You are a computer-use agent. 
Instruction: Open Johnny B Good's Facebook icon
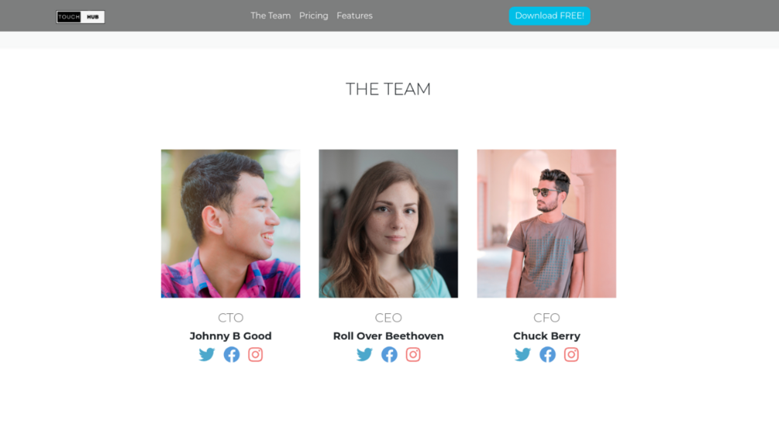232,354
